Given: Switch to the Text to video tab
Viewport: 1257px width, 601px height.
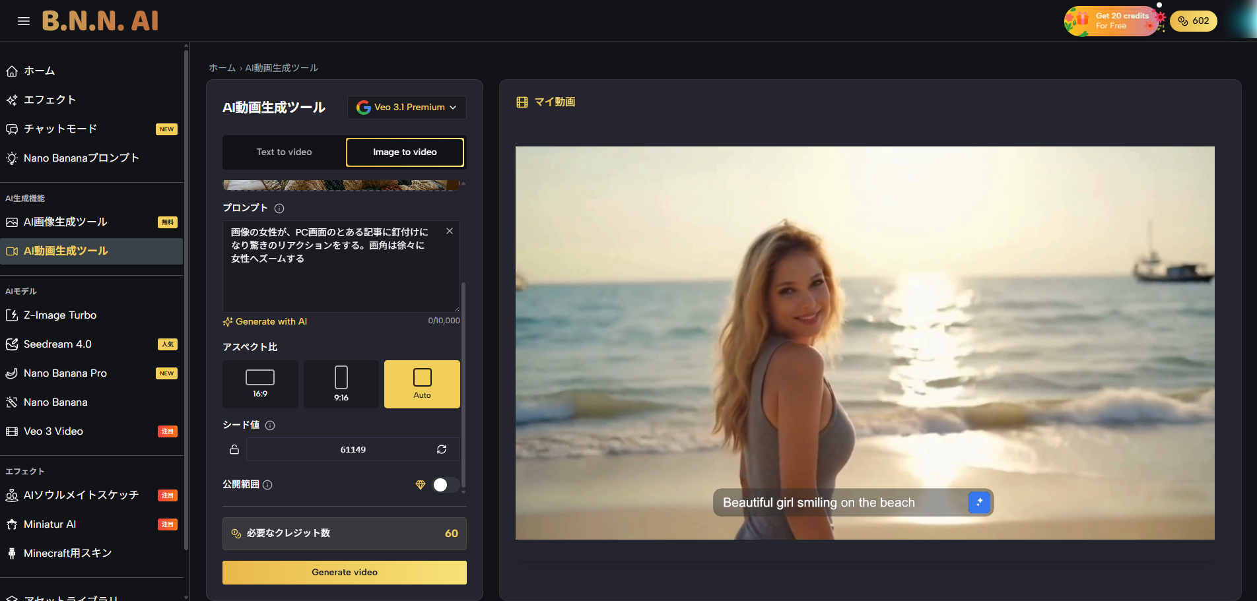Looking at the screenshot, I should coord(284,152).
